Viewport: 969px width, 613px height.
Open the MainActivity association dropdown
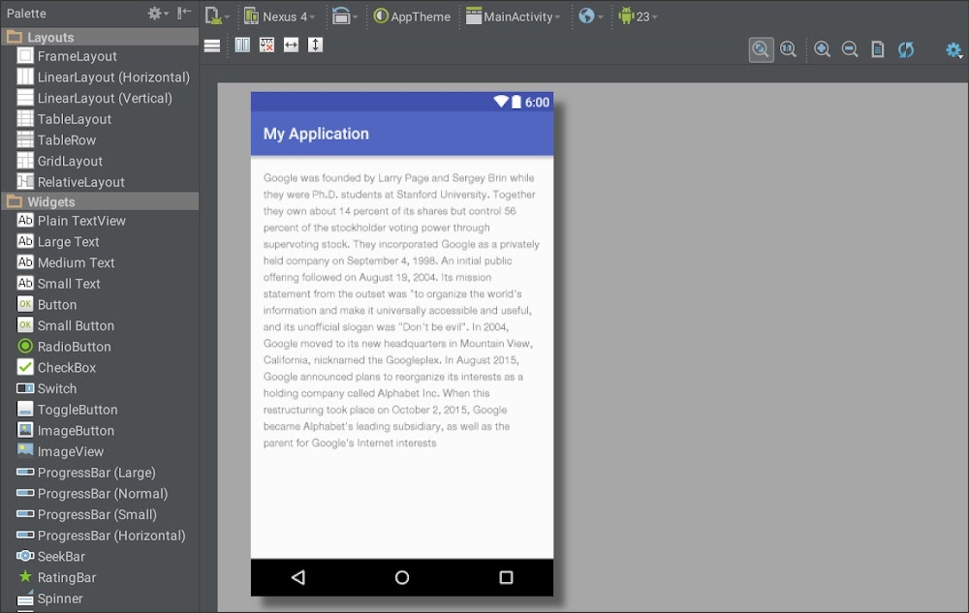513,16
